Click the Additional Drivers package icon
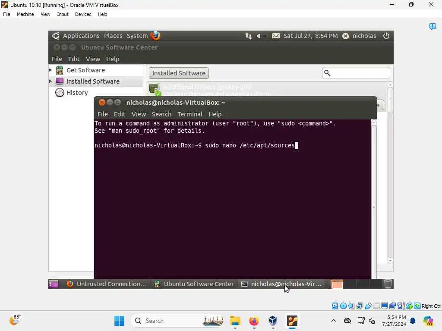442x331 pixels. pyautogui.click(x=155, y=90)
